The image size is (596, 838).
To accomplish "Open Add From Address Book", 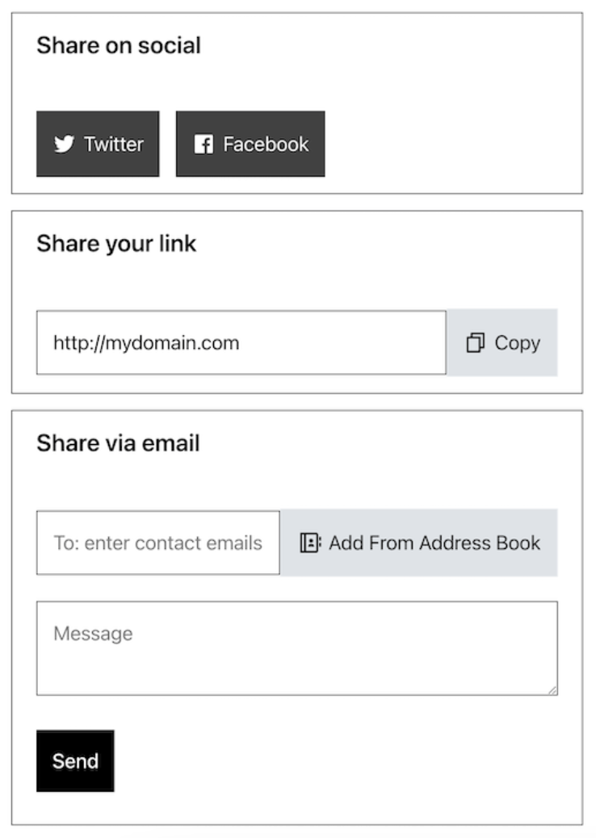I will (419, 543).
